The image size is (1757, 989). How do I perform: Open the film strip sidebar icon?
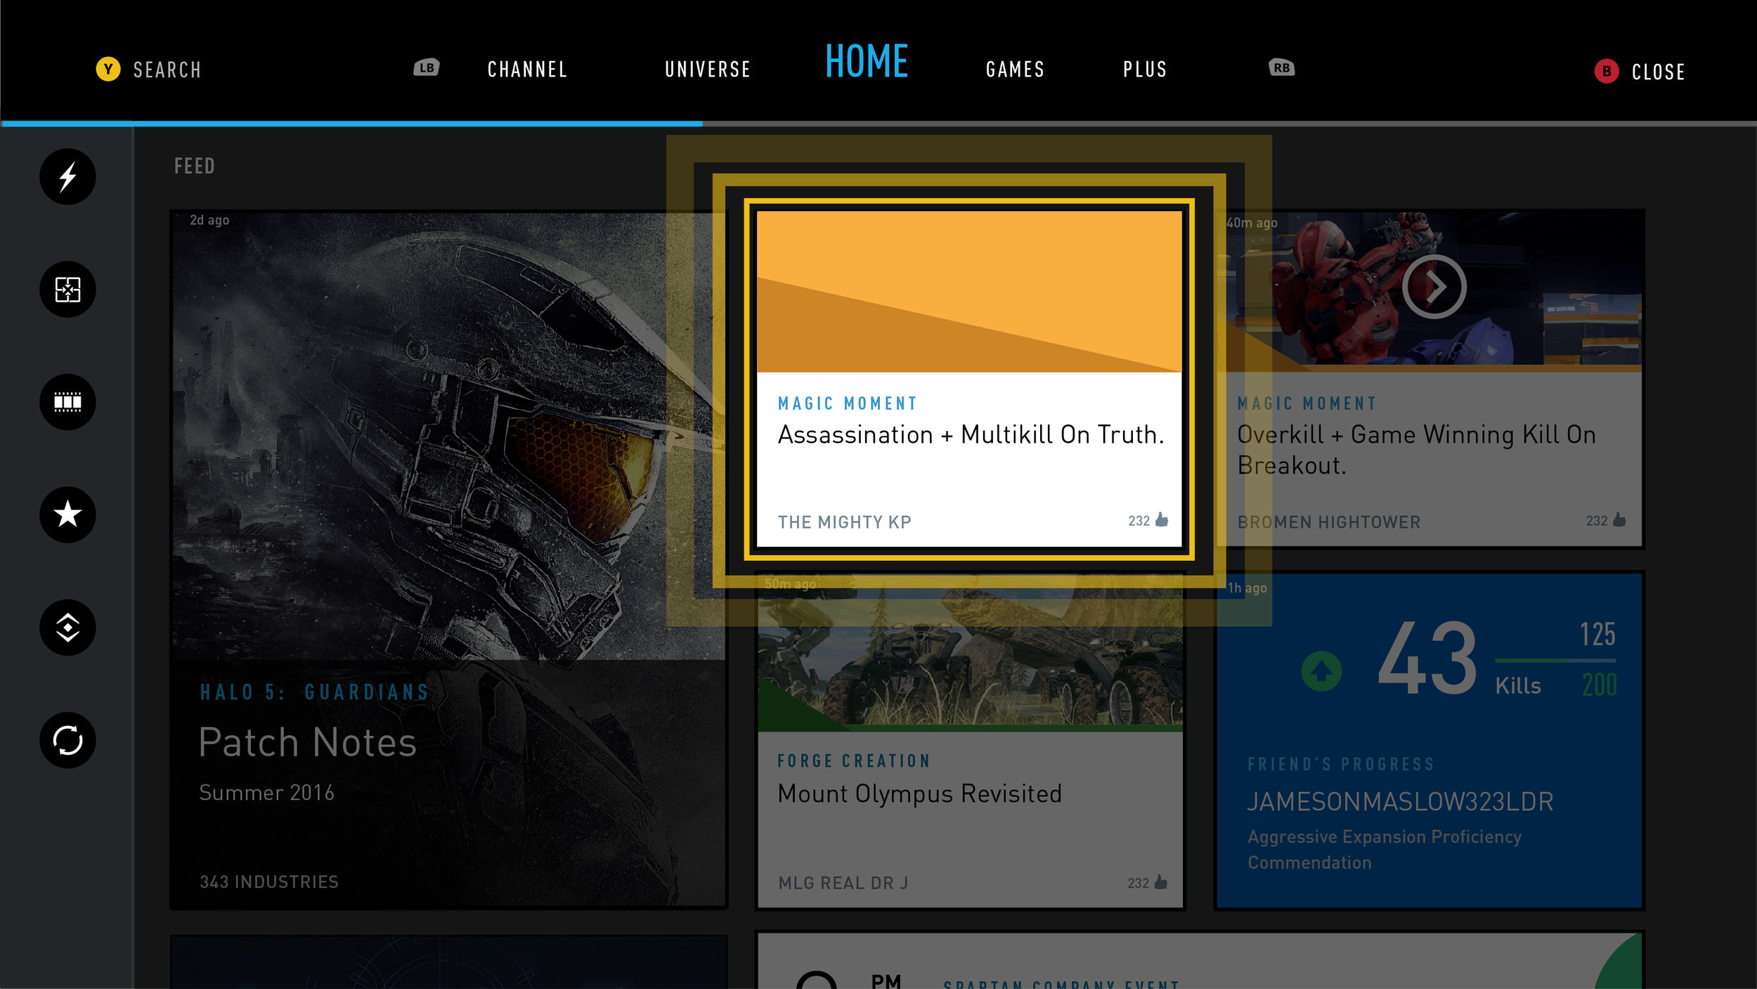tap(67, 402)
